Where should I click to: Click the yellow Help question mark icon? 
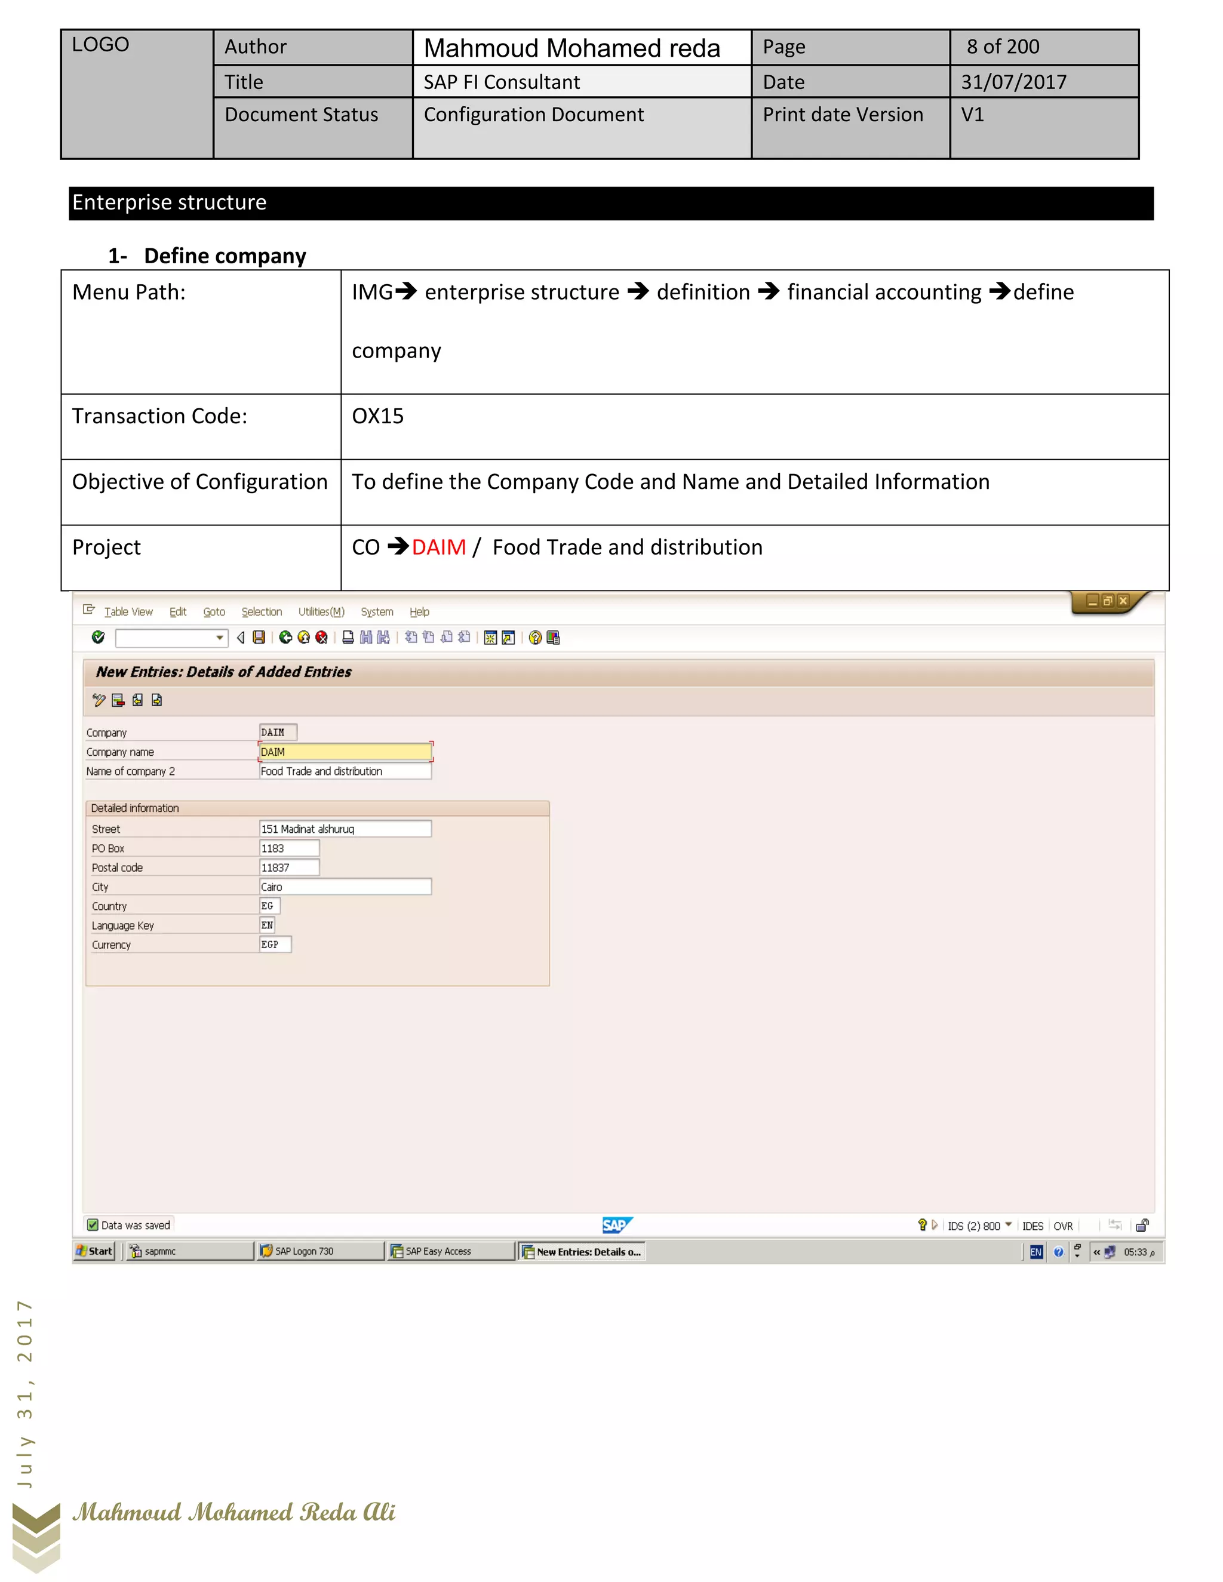click(536, 638)
